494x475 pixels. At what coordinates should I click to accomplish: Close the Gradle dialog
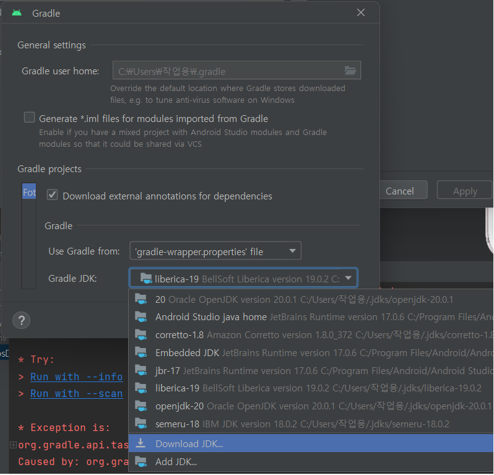click(x=361, y=12)
